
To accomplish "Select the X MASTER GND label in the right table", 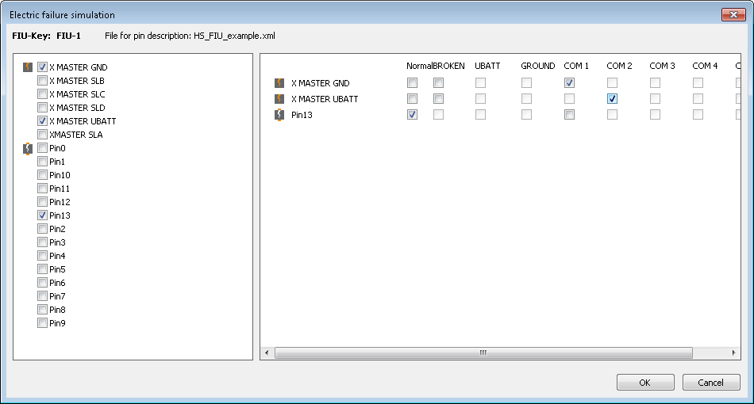I will 321,83.
